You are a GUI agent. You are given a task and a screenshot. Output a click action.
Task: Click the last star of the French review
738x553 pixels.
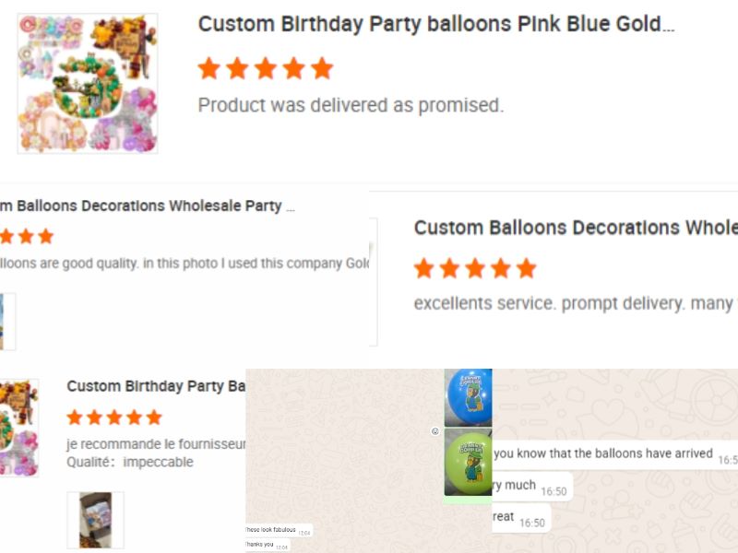coord(153,418)
